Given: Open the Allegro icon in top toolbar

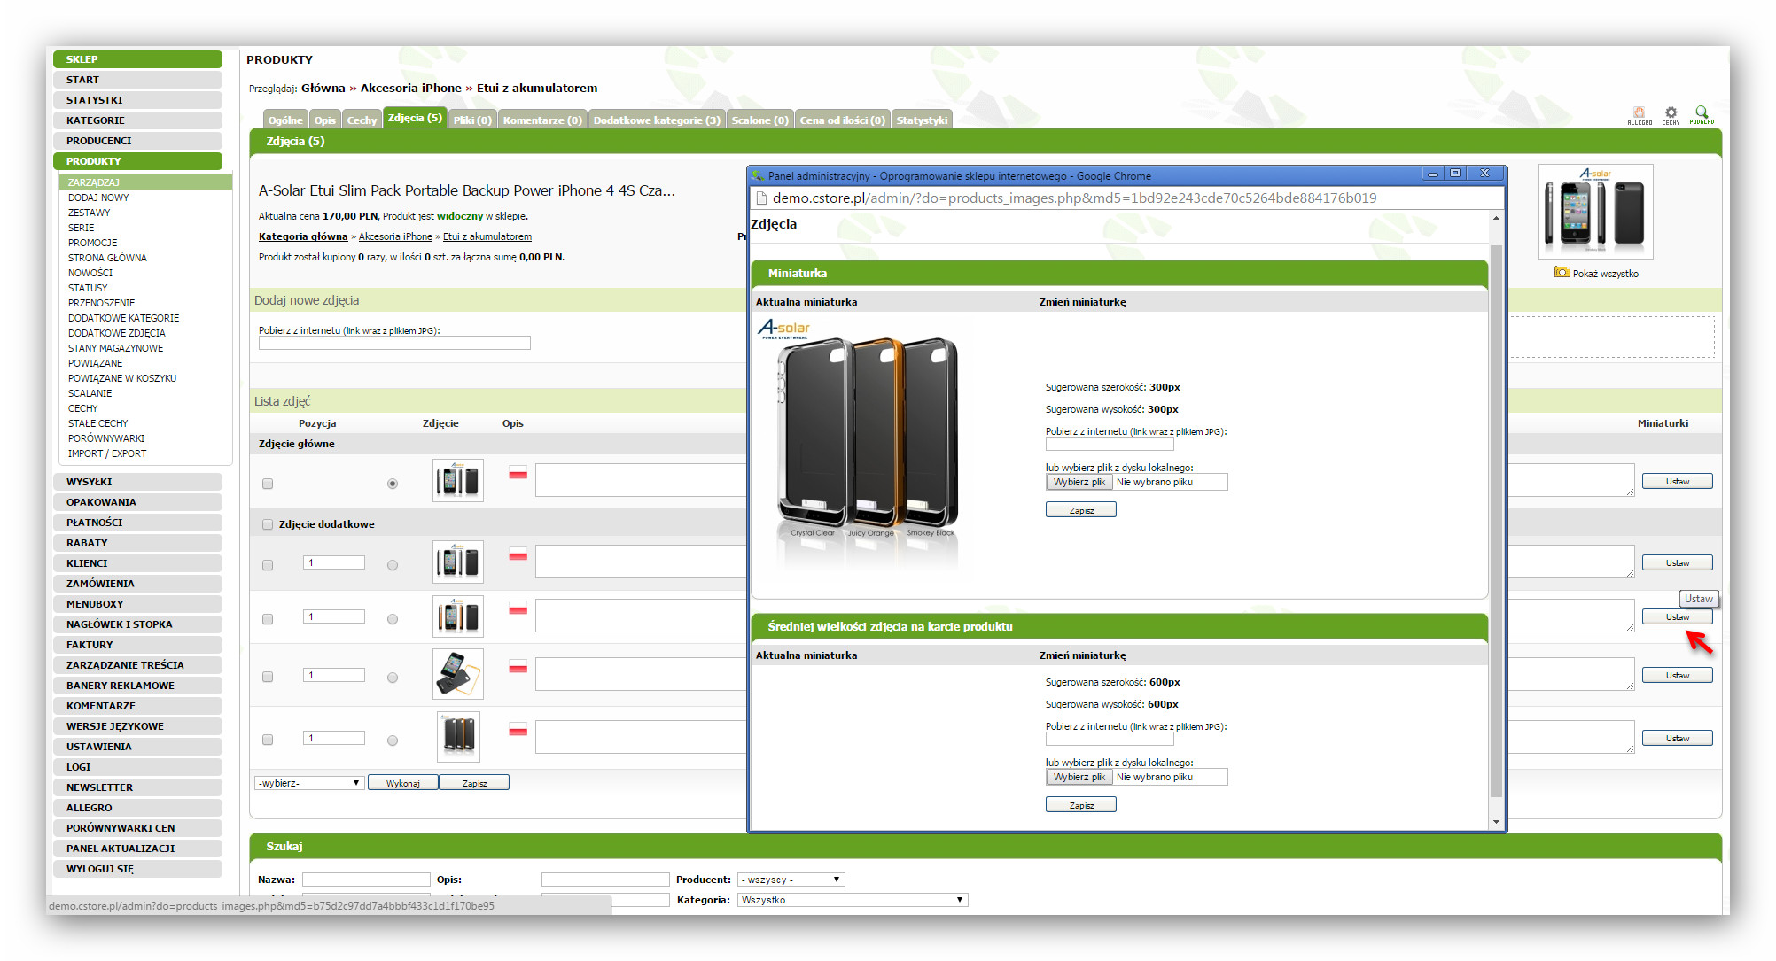Looking at the screenshot, I should coord(1639,115).
